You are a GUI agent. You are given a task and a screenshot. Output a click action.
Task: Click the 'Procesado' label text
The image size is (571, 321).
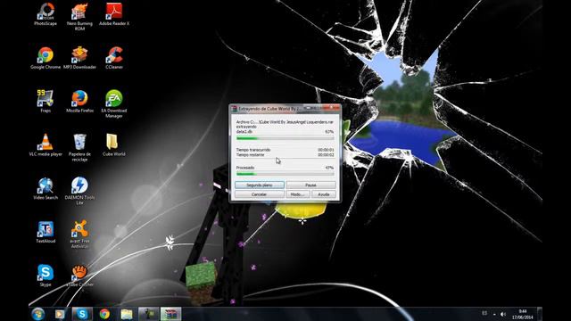click(245, 168)
